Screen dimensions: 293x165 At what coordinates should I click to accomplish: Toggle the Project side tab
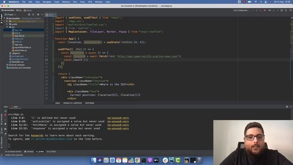1,19
